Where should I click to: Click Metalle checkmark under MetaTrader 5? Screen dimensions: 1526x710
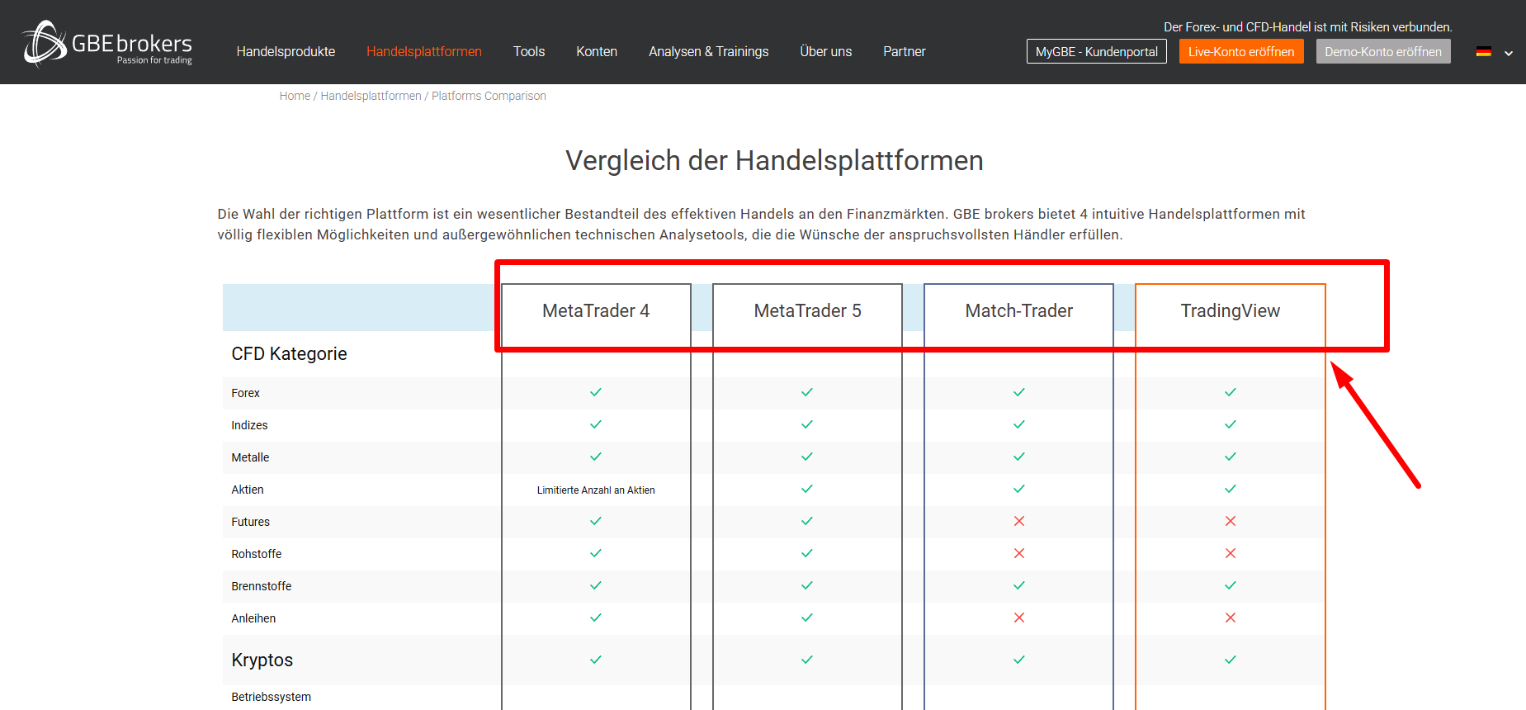click(807, 457)
